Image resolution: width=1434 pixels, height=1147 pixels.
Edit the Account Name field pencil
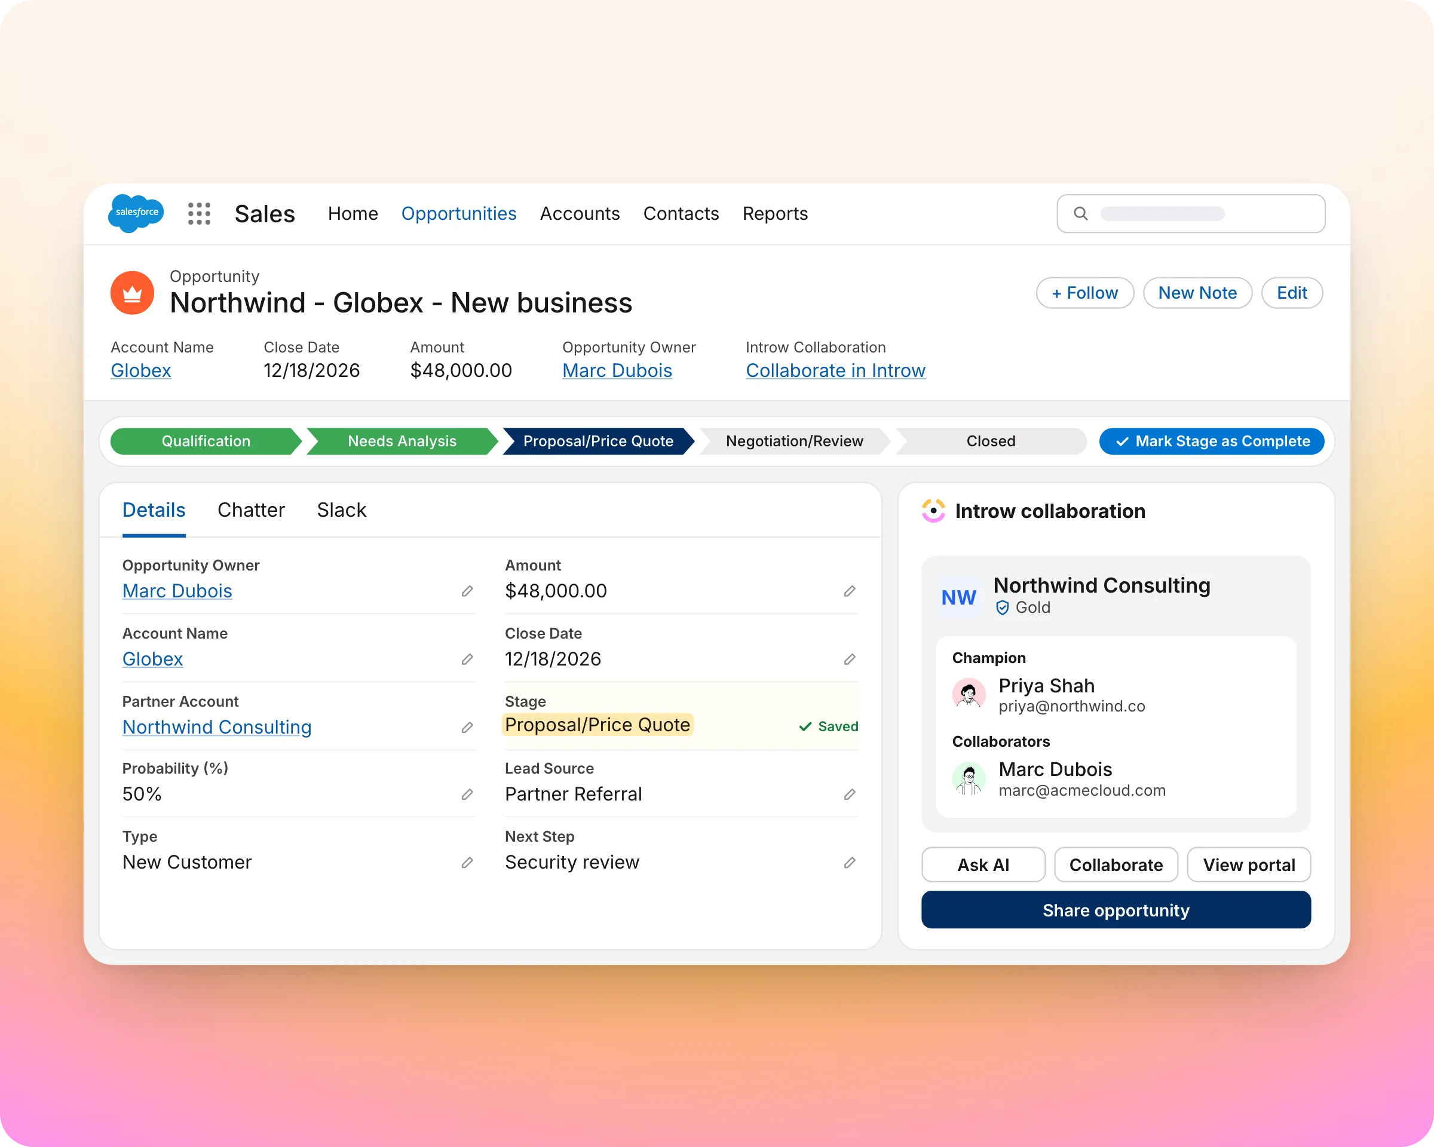point(468,659)
